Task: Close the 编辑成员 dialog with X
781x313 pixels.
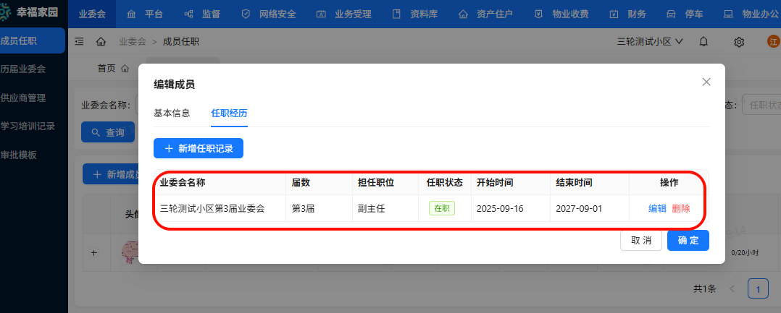Action: pos(706,82)
